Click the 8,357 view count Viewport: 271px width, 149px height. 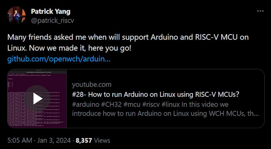84,140
